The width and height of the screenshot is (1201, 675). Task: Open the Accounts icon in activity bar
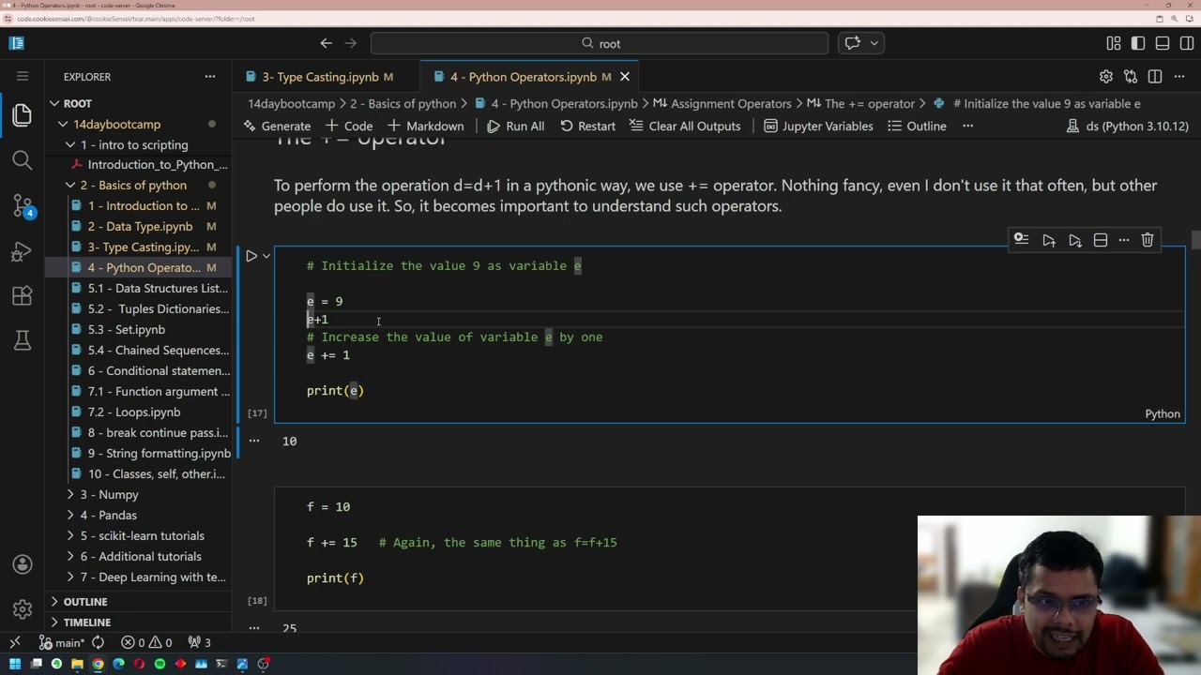click(23, 564)
